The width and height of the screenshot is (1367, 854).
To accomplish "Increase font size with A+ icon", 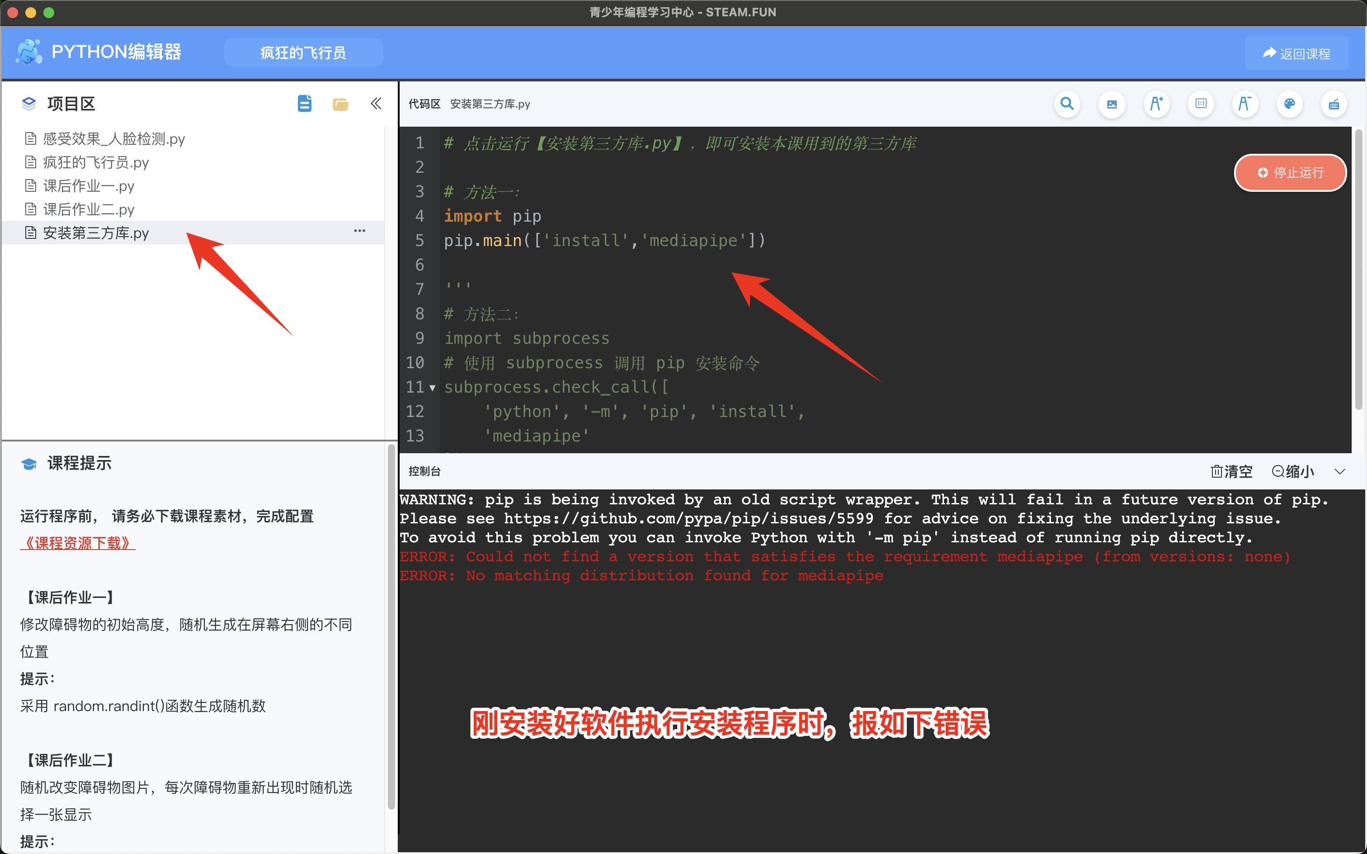I will pyautogui.click(x=1156, y=104).
